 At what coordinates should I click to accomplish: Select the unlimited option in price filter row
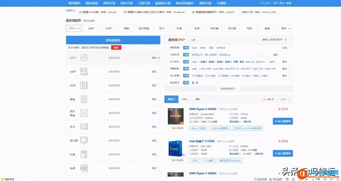coord(186,55)
